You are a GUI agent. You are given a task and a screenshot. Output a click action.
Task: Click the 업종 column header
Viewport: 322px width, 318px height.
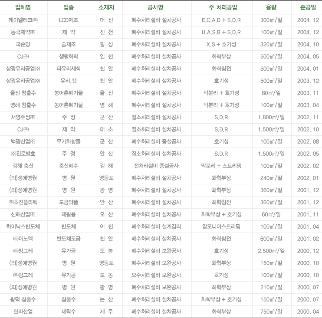click(x=69, y=7)
